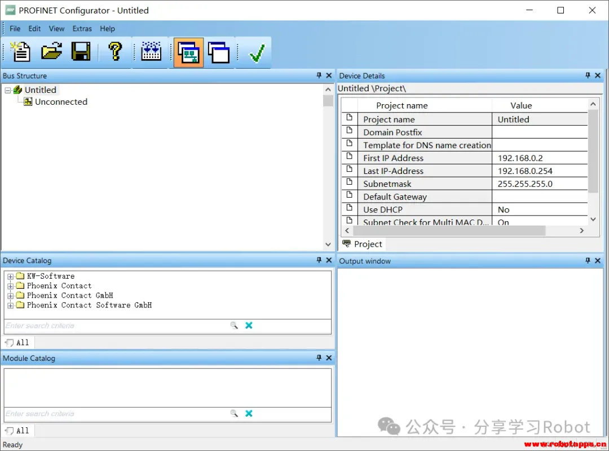Expand the Phoenix Contact Software GmbH folder

(11, 306)
